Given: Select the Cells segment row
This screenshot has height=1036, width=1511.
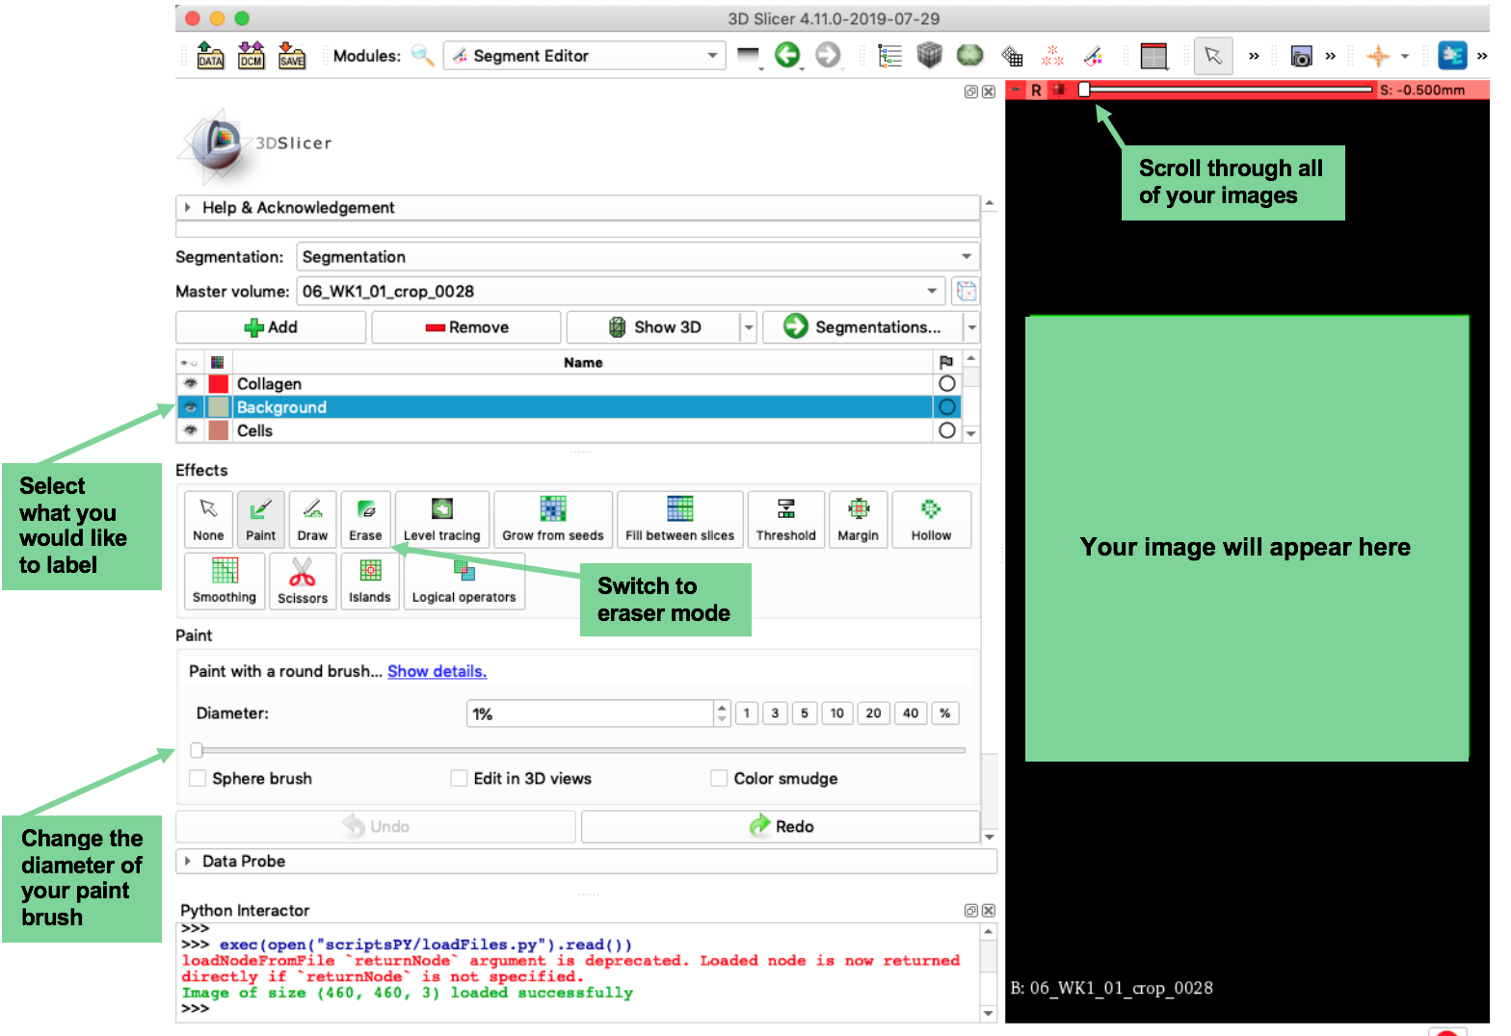Looking at the screenshot, I should (569, 430).
